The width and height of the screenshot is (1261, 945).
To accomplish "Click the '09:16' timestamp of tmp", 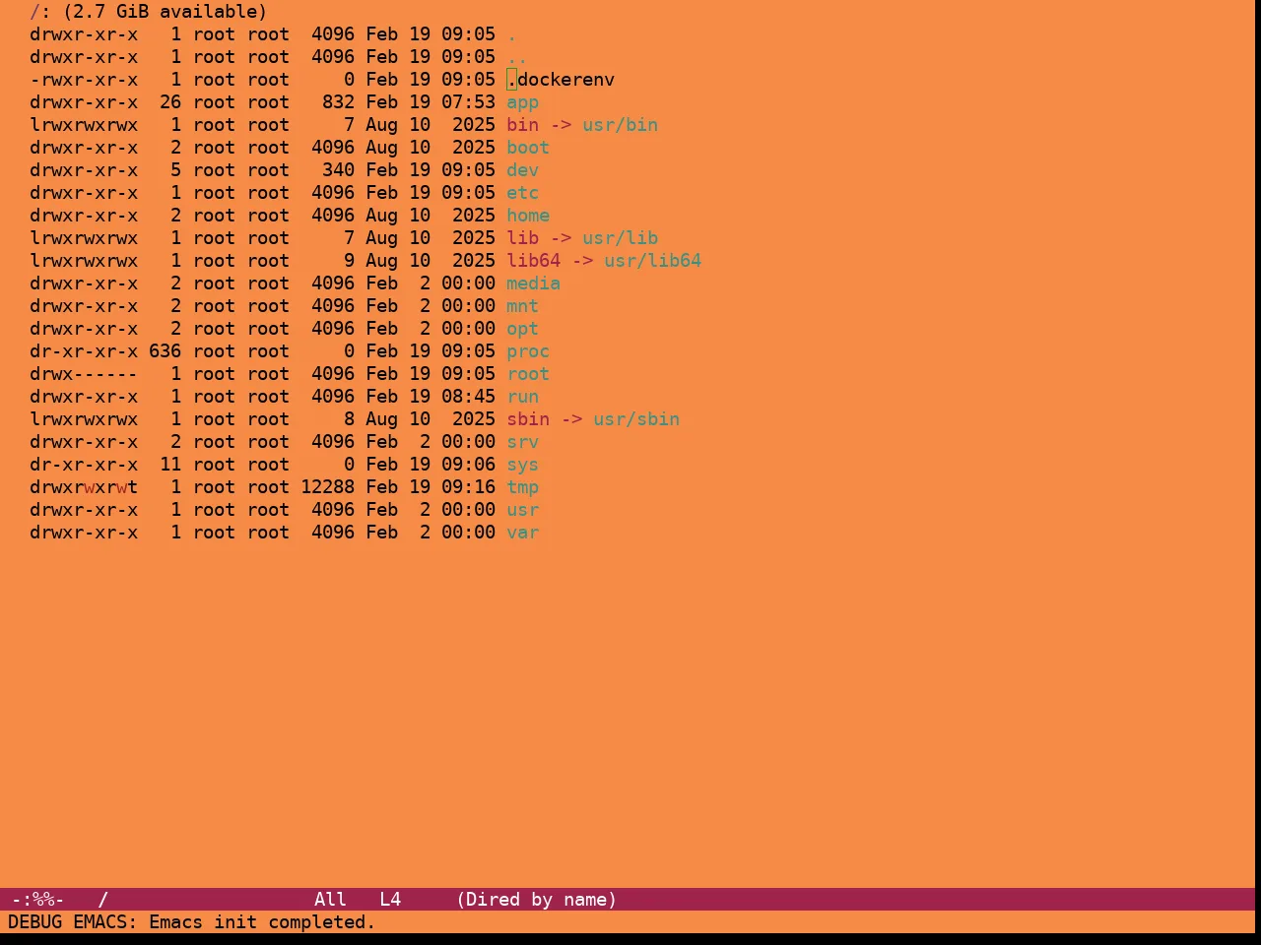I will [468, 487].
